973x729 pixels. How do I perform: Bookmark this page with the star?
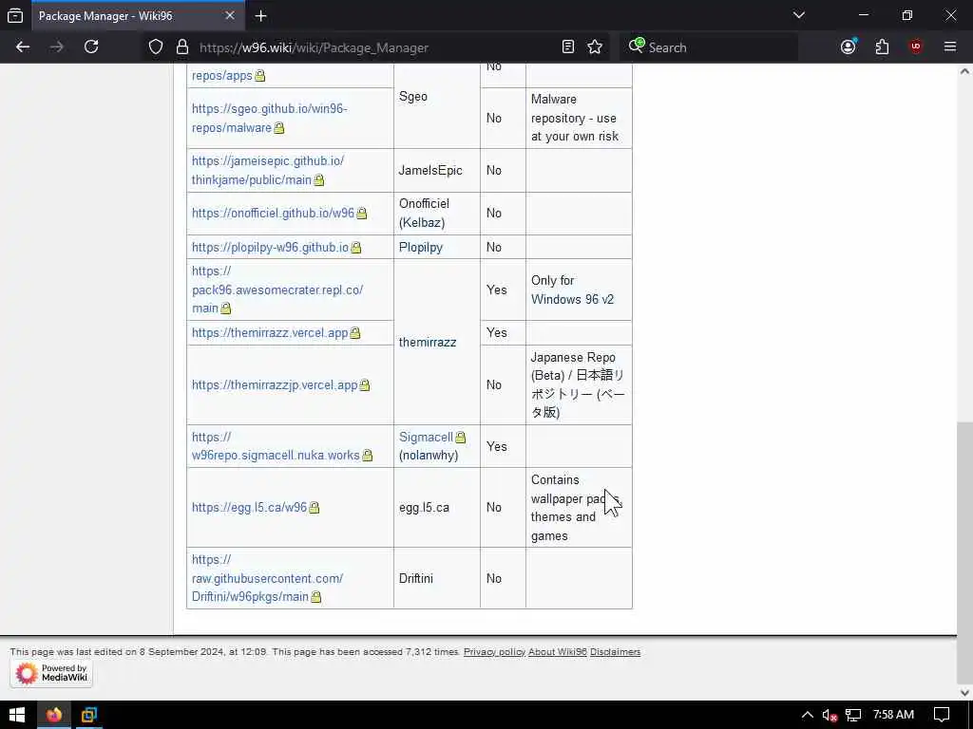tap(595, 47)
